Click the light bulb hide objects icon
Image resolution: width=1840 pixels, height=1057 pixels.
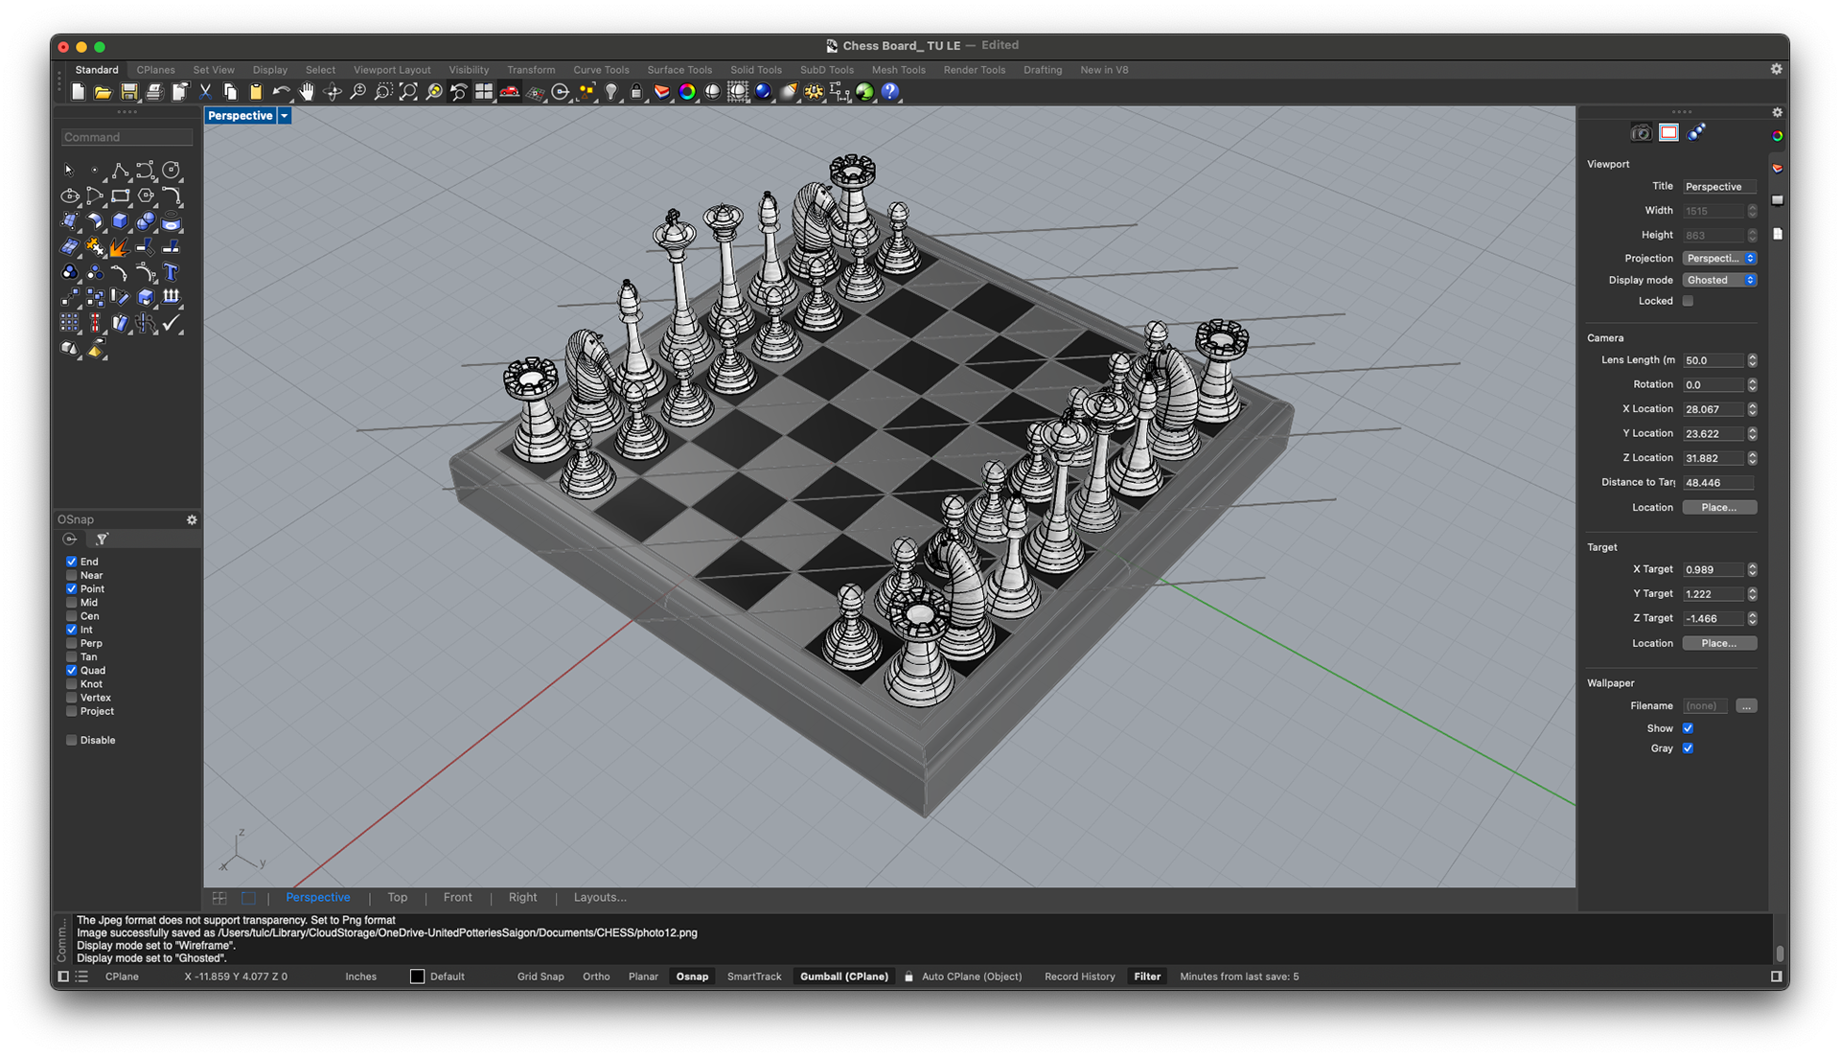click(x=610, y=92)
